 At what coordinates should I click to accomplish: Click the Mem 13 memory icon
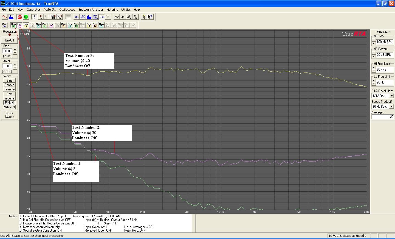tap(89, 25)
